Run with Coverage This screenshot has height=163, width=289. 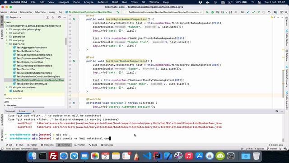point(218,12)
